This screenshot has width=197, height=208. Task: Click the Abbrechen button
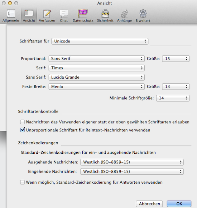click(x=149, y=204)
